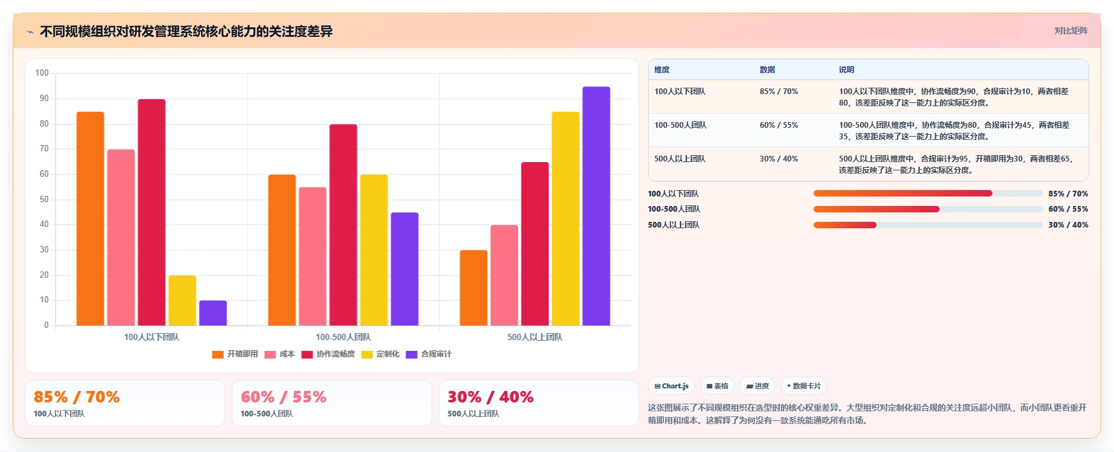Click the yellow 定制化 bar for 100-500人团队
This screenshot has width=1114, height=452.
coord(374,250)
